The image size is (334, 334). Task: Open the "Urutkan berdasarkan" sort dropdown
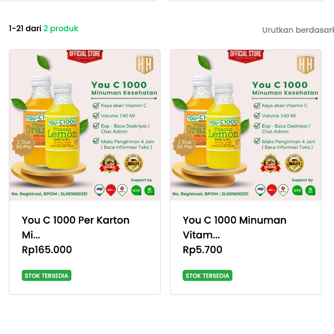coord(298,30)
